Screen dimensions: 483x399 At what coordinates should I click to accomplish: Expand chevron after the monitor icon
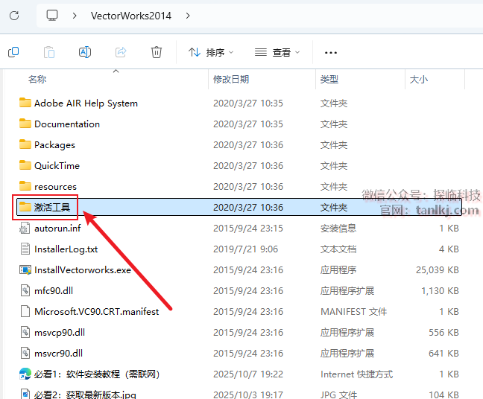75,16
